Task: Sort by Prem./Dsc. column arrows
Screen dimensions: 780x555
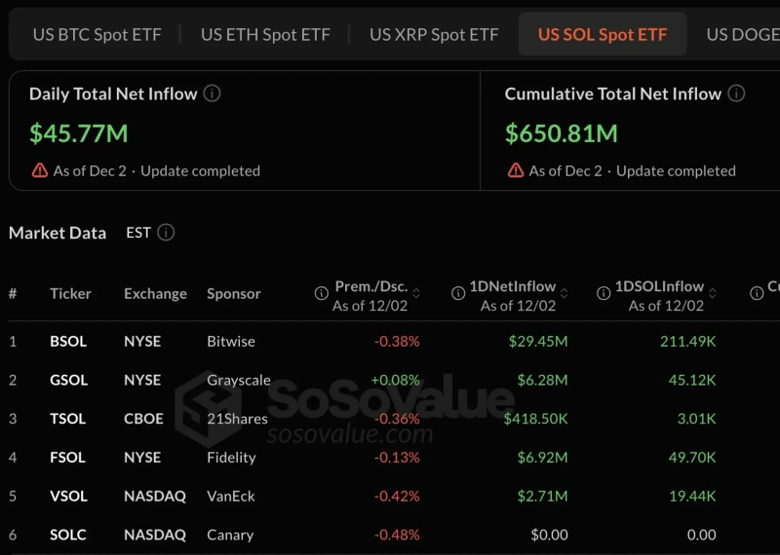Action: click(416, 293)
